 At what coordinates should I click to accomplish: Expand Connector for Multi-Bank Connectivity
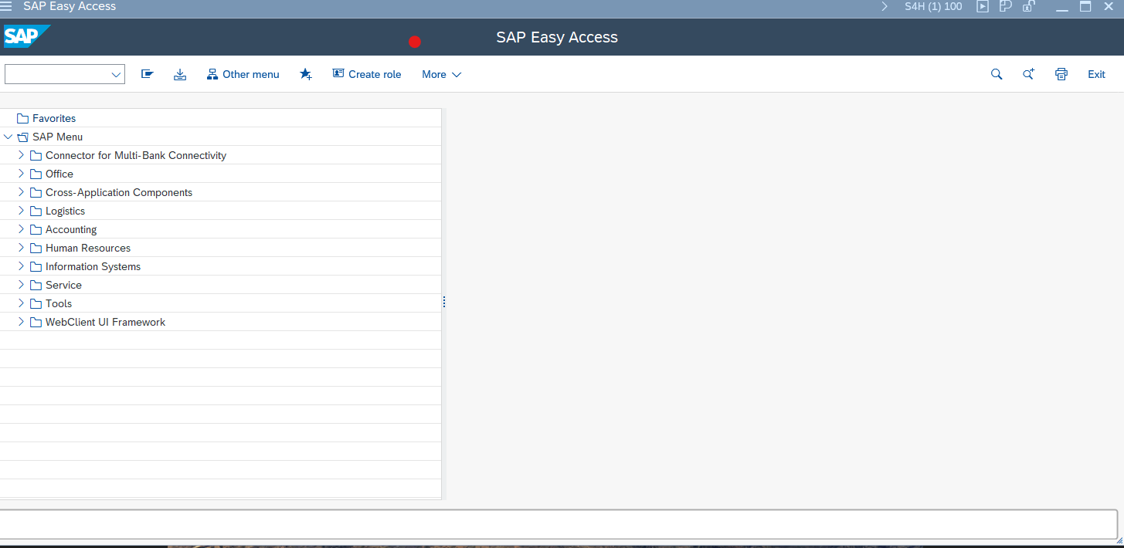point(21,154)
